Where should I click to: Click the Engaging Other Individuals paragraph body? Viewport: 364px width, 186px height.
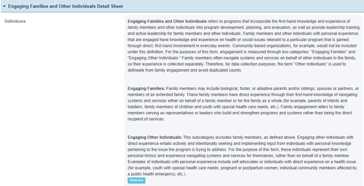click(x=243, y=155)
